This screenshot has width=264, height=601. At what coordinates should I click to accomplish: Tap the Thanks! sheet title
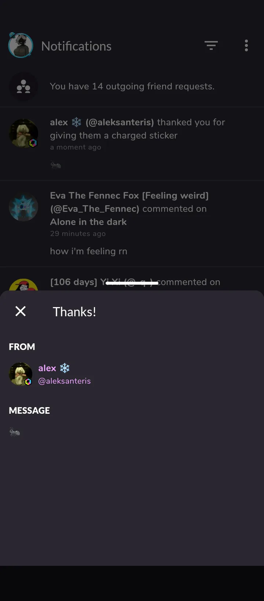click(x=74, y=312)
